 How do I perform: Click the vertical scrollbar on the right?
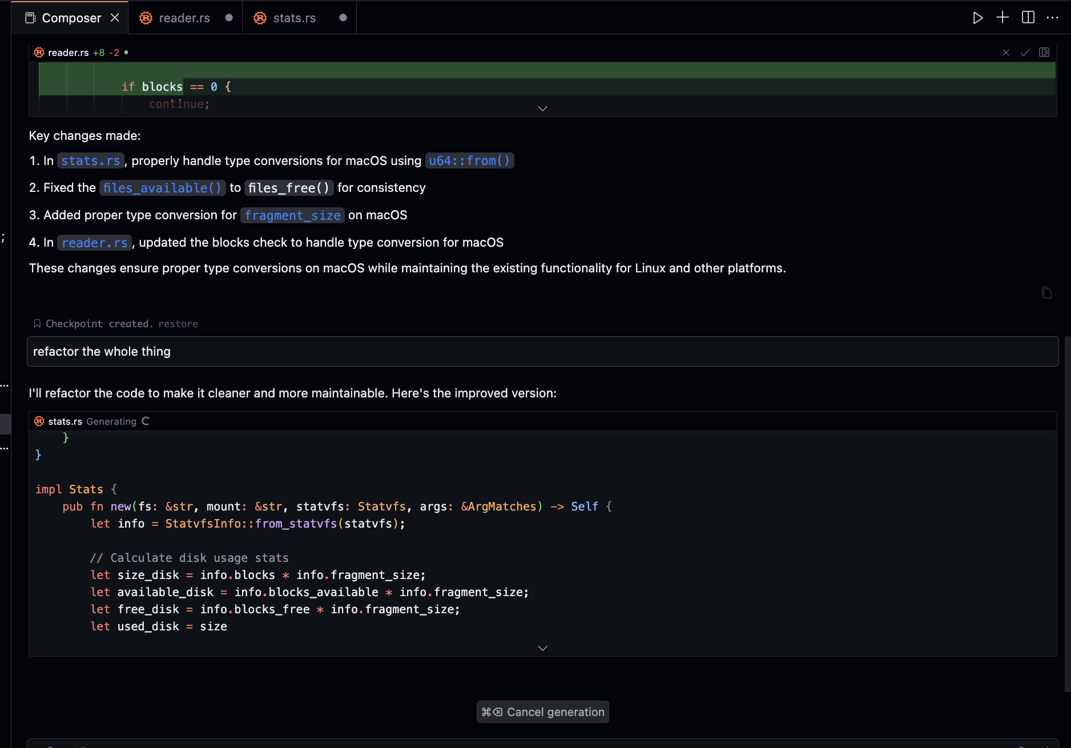click(1067, 514)
